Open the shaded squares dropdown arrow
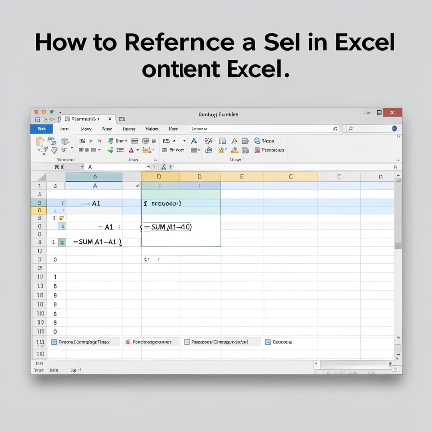432x432 pixels. pos(99,150)
